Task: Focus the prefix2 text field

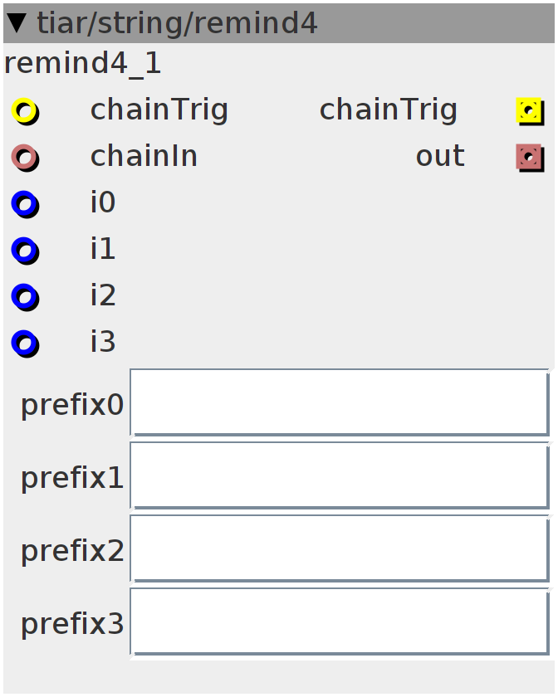Action: [x=340, y=548]
